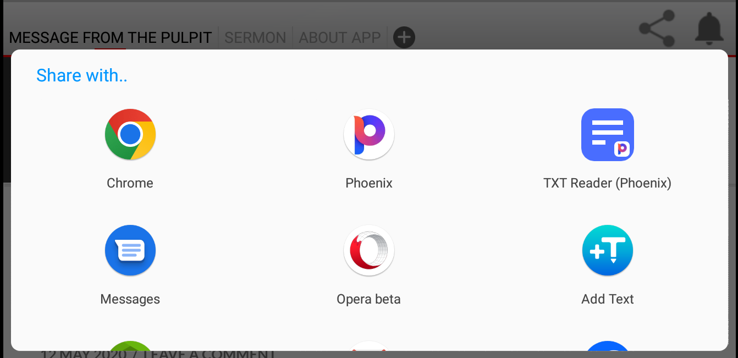
Task: Tap the partially visible blue bottom-right icon
Action: click(608, 346)
